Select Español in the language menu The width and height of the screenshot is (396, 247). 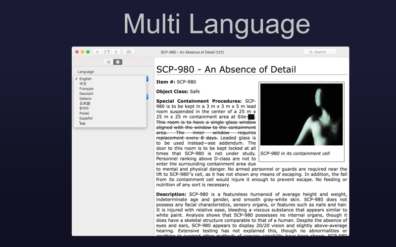click(110, 118)
